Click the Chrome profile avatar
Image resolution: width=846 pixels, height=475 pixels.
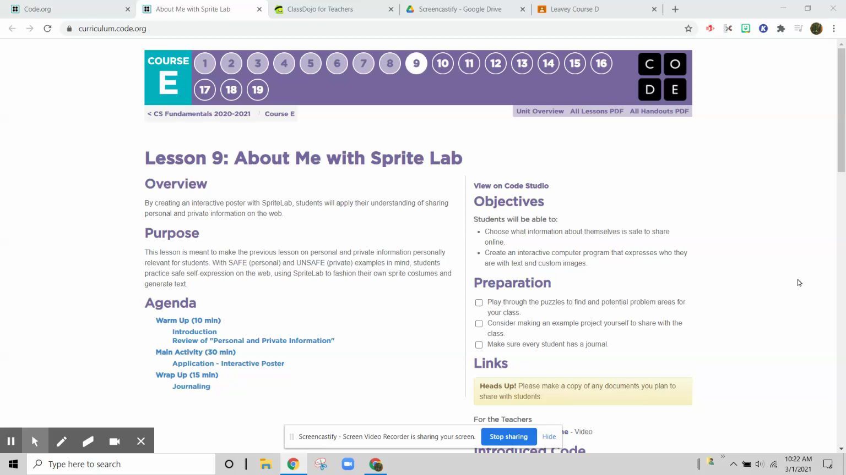(x=816, y=28)
